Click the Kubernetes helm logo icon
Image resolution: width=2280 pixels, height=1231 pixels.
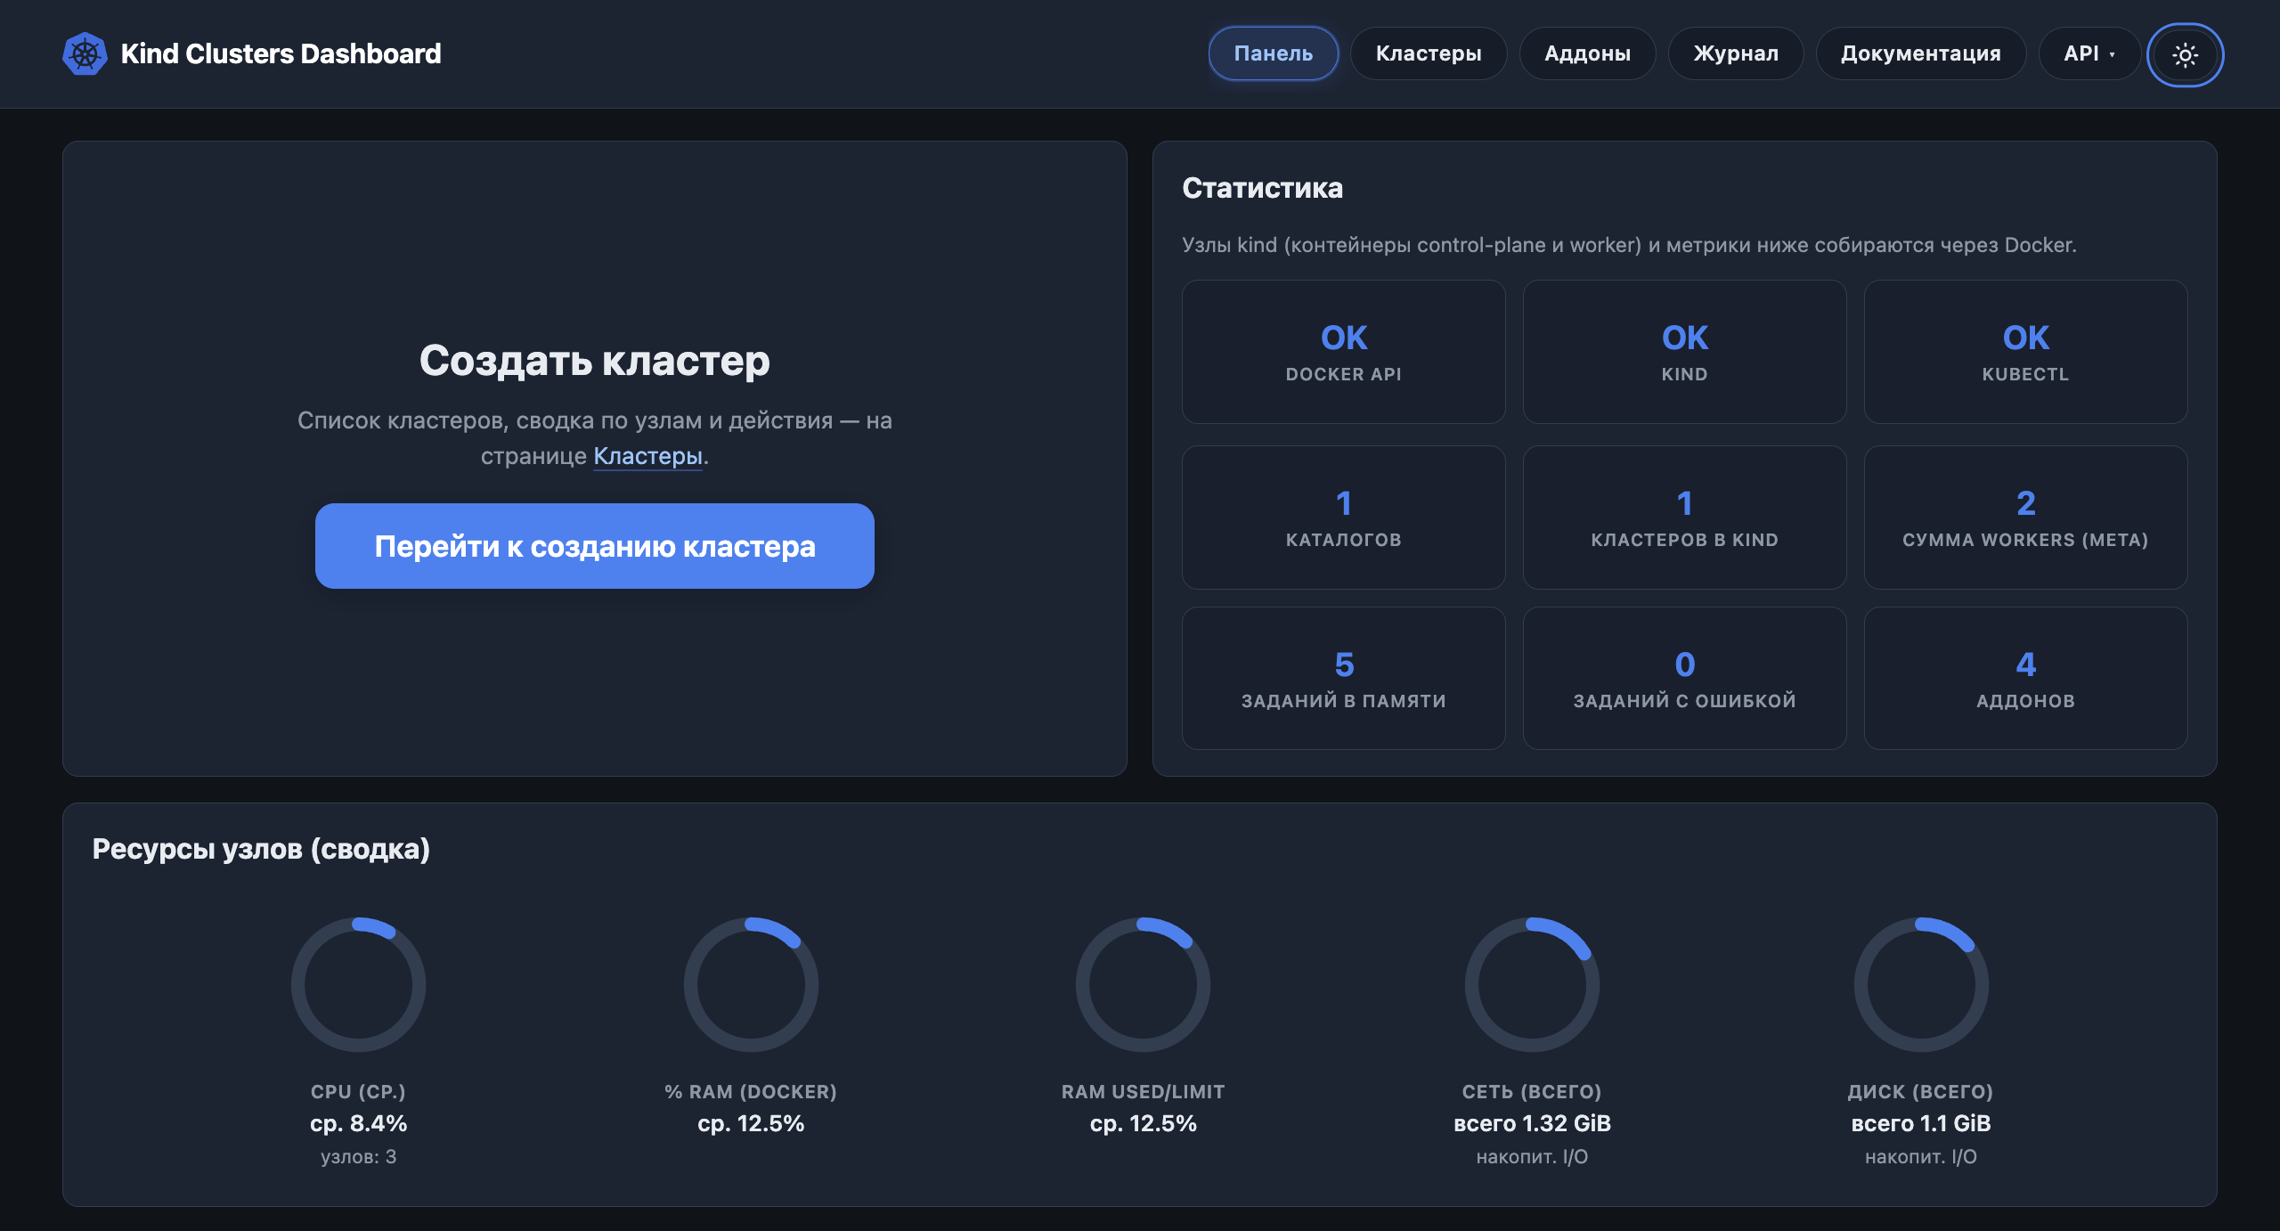[85, 54]
